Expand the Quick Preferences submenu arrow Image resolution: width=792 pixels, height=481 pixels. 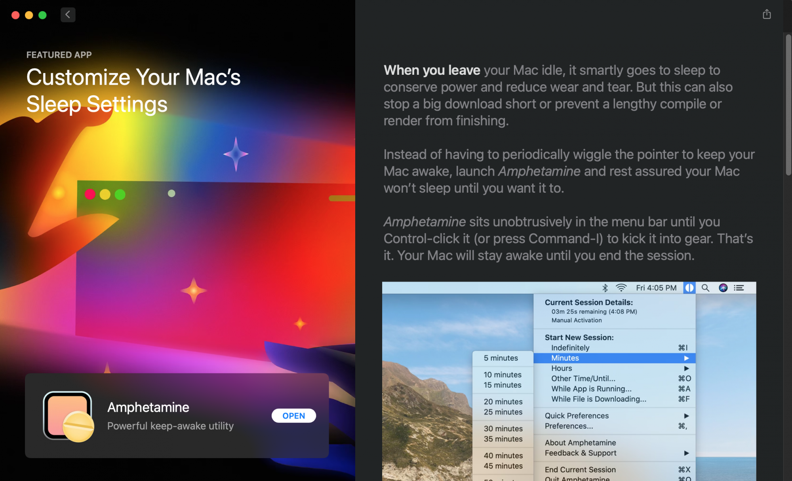point(686,416)
